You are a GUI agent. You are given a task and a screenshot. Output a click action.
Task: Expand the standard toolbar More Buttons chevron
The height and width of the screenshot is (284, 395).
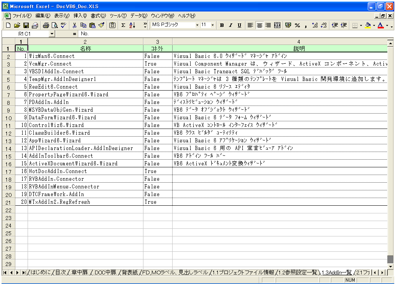click(x=145, y=25)
